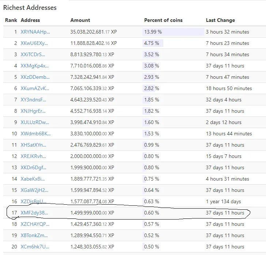
Task: Open address XBTonkZm... link
Action: (34, 236)
